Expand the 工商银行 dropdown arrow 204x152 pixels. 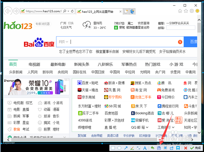coord(173,127)
